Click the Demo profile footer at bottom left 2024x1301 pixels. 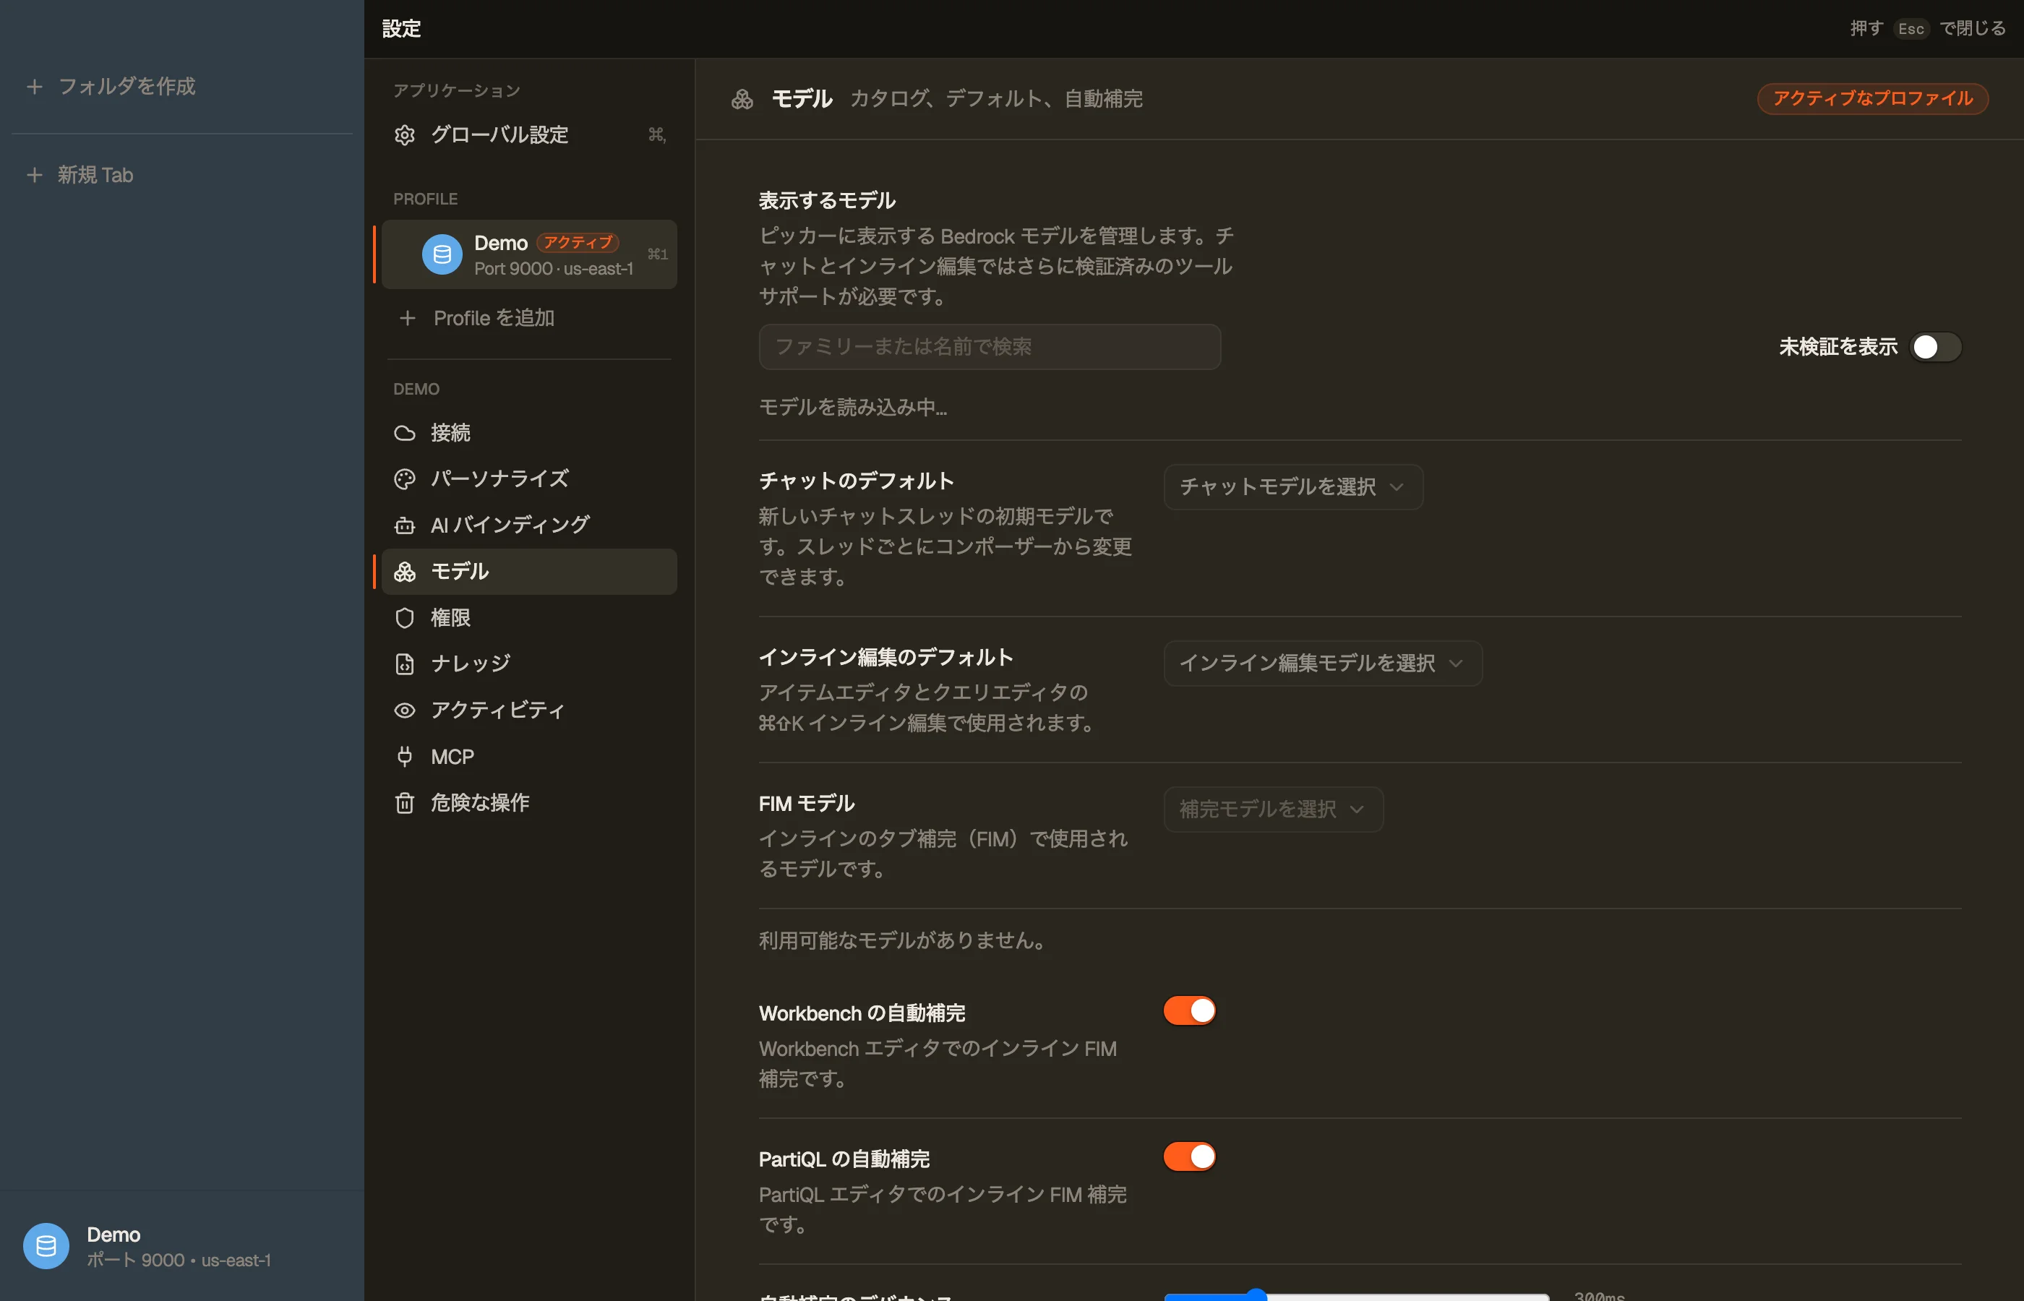tap(181, 1246)
